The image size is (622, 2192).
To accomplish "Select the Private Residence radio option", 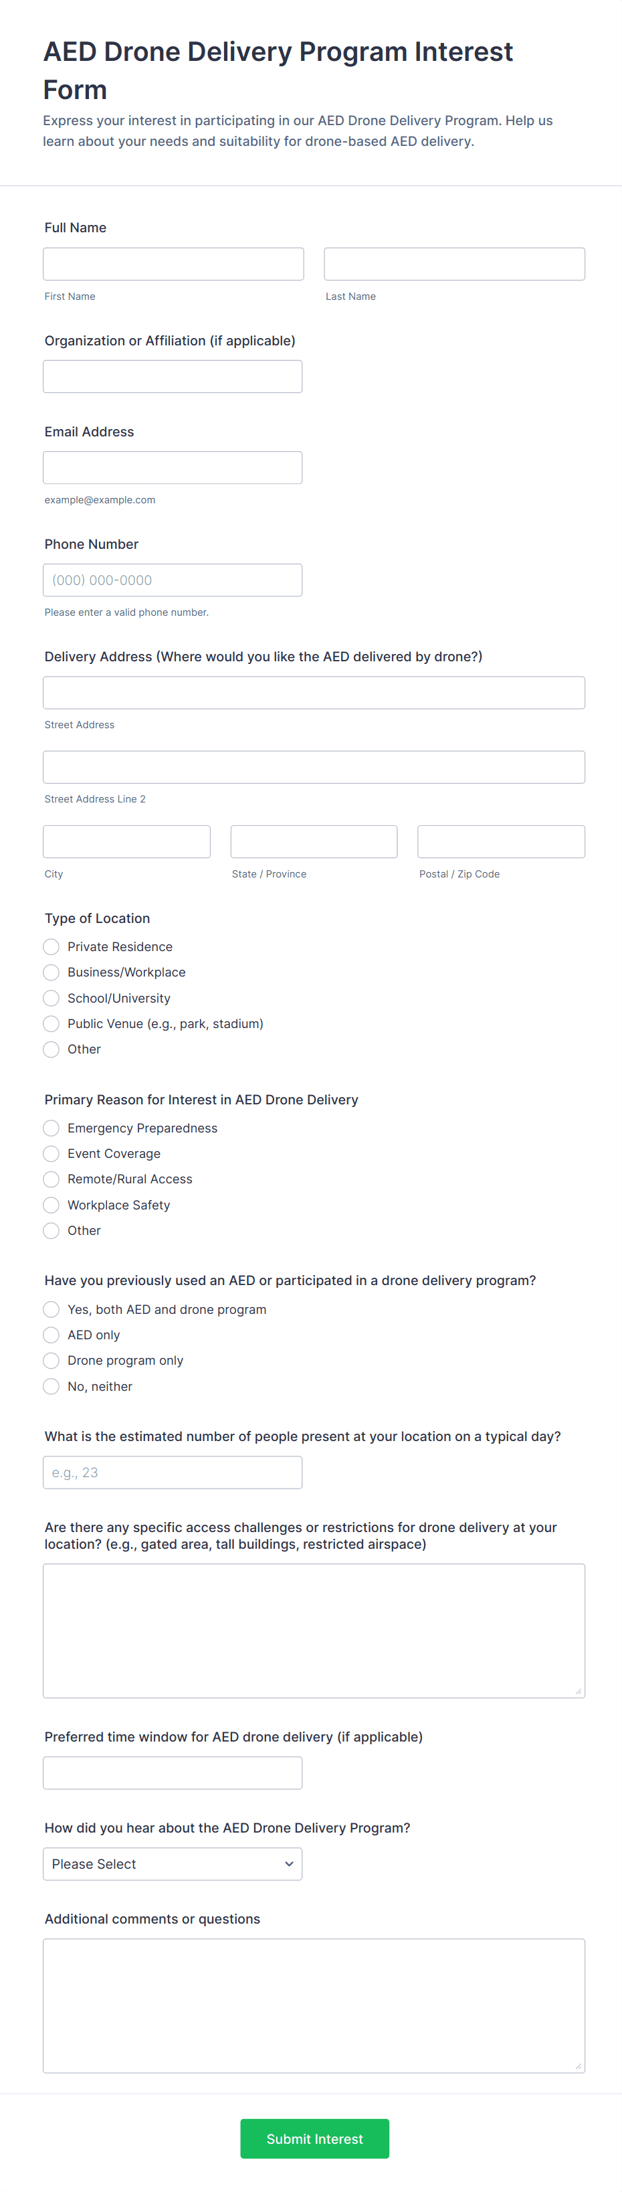I will coord(51,946).
